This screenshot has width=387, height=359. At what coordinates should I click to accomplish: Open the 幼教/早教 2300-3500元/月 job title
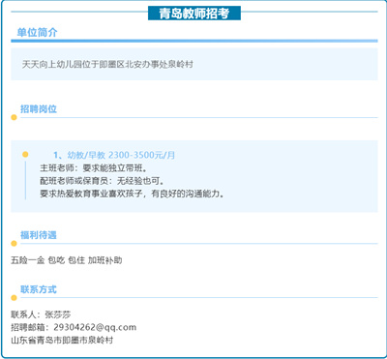114,155
